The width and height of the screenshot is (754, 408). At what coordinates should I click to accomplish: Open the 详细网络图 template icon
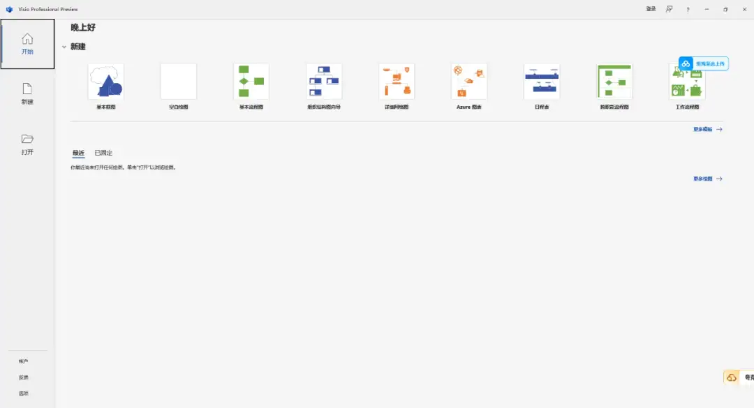(x=397, y=82)
